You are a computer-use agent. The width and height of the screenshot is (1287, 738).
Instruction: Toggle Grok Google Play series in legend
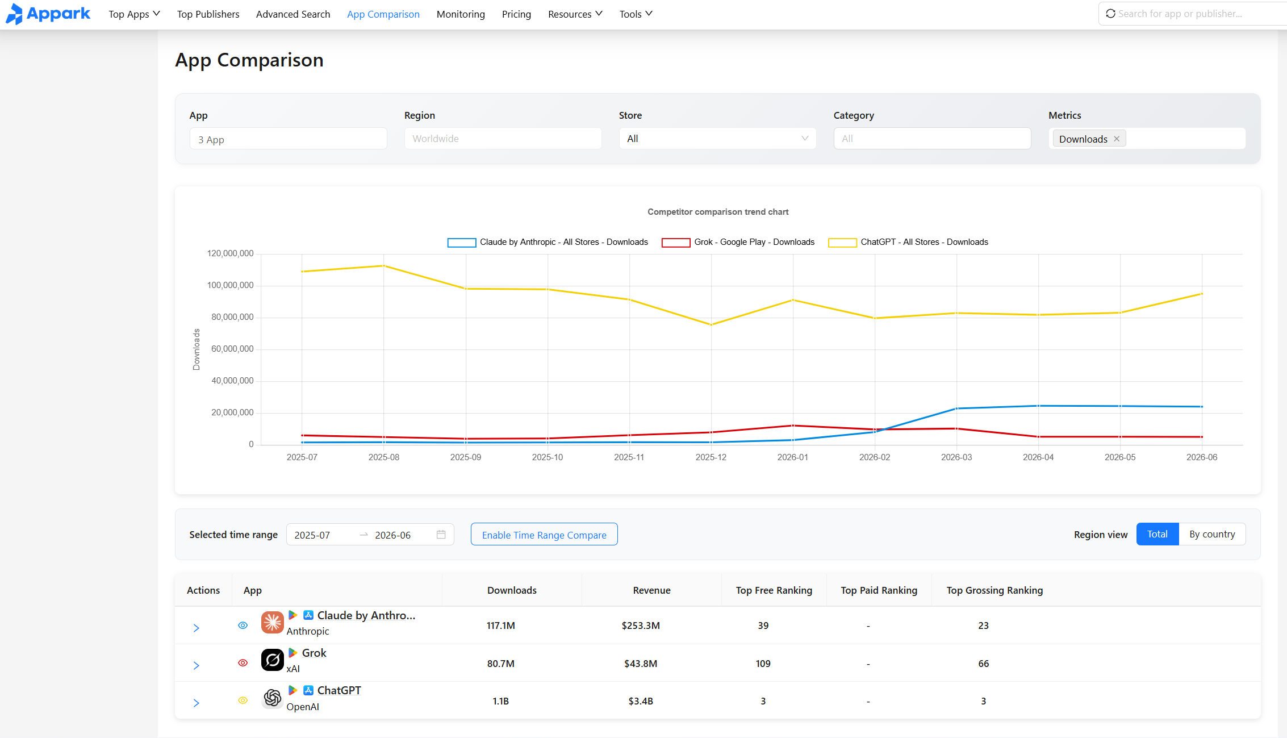(x=738, y=242)
